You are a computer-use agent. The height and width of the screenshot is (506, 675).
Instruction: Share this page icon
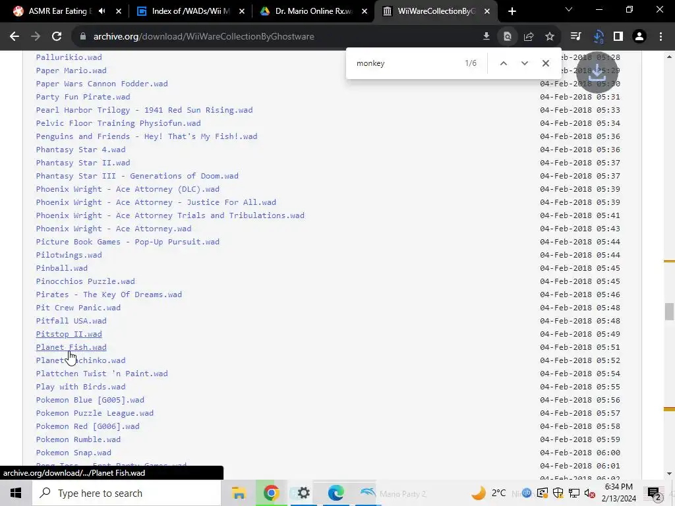529,37
